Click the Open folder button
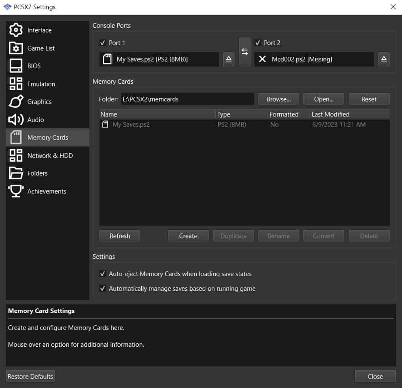 (x=324, y=99)
